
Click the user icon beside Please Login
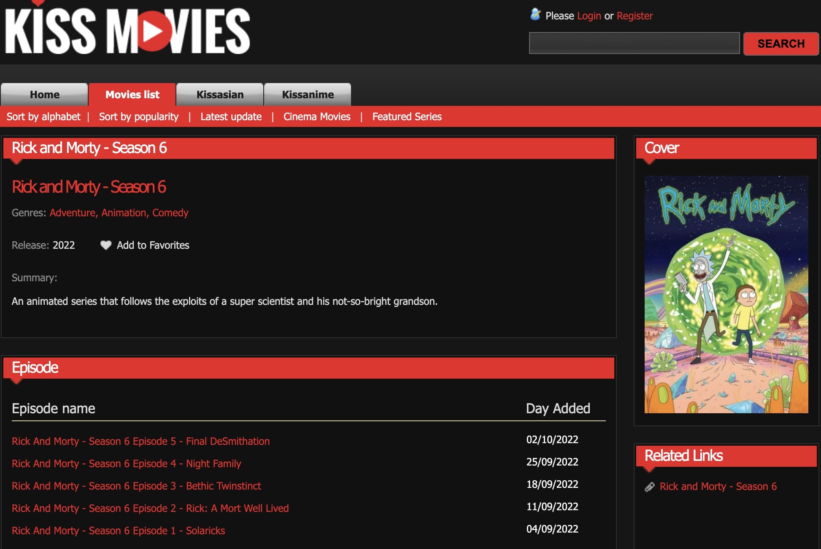(535, 15)
